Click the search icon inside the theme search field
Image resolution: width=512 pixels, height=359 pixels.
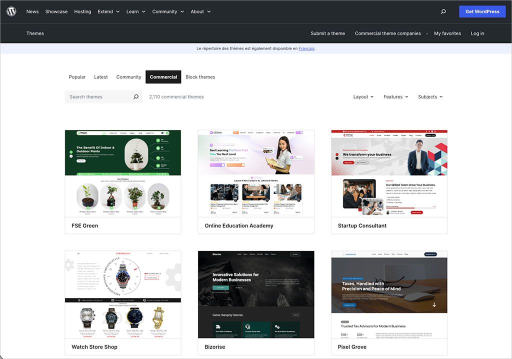coord(135,96)
